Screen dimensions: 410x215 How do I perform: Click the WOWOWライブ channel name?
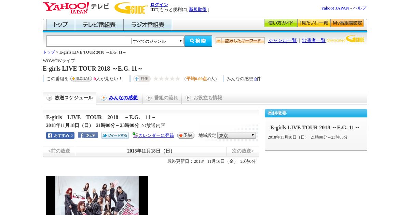click(x=59, y=61)
